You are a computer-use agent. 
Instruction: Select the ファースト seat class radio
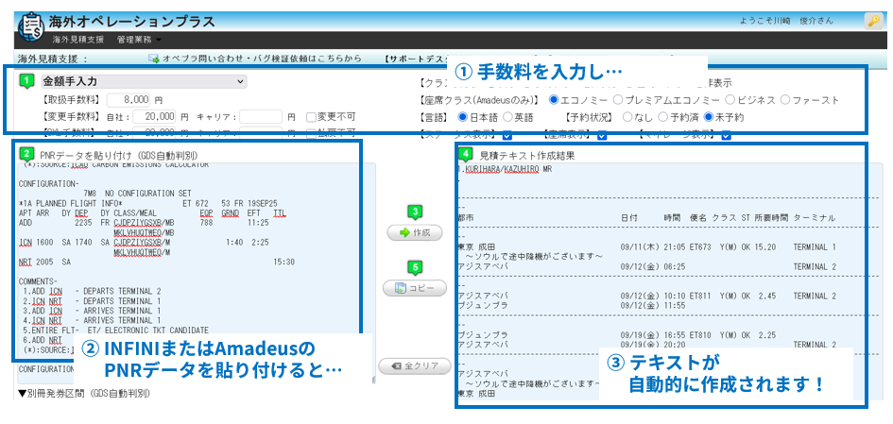[785, 100]
